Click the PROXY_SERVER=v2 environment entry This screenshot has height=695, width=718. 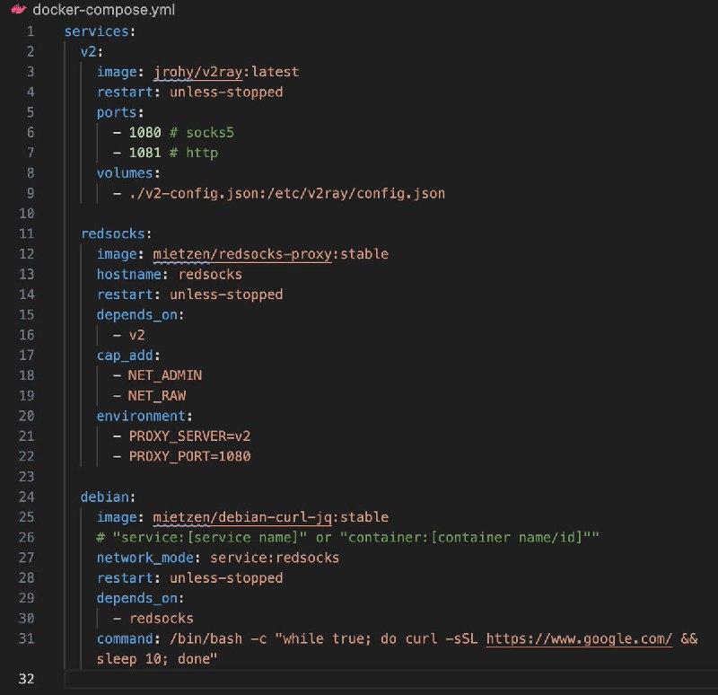tap(190, 436)
